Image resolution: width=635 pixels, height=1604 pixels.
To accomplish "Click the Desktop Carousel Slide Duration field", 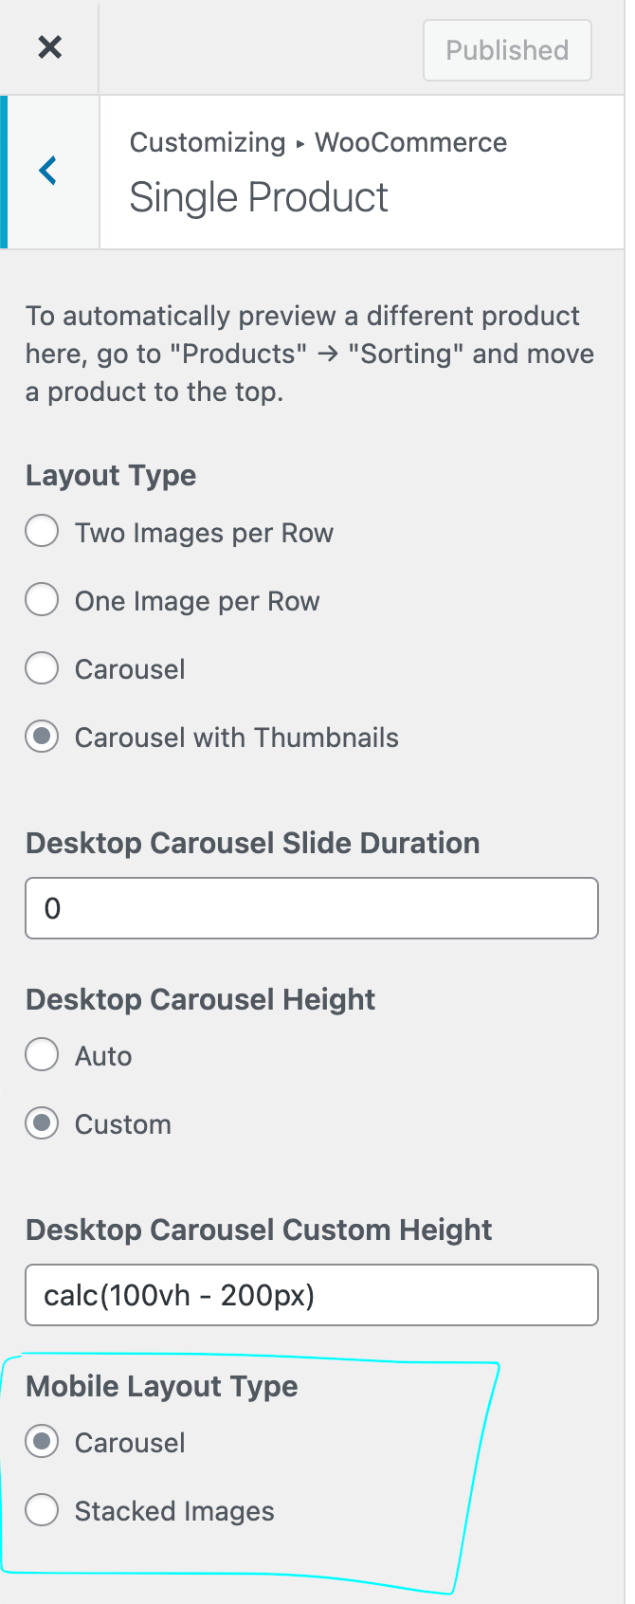I will 312,908.
